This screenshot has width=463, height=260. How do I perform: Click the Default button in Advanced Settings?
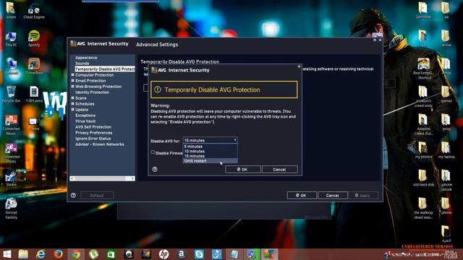[x=97, y=196]
